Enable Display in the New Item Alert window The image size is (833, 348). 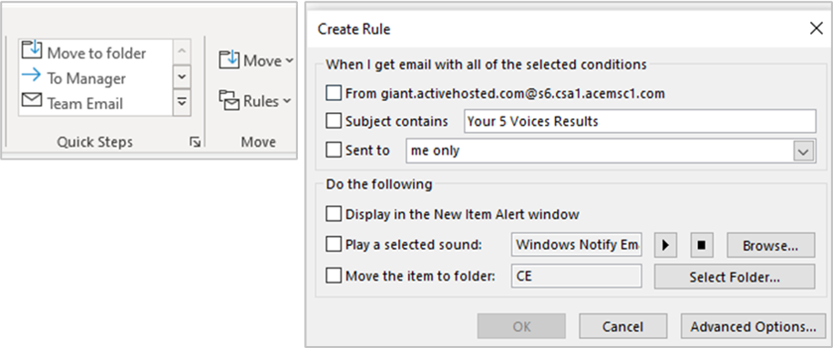(334, 214)
